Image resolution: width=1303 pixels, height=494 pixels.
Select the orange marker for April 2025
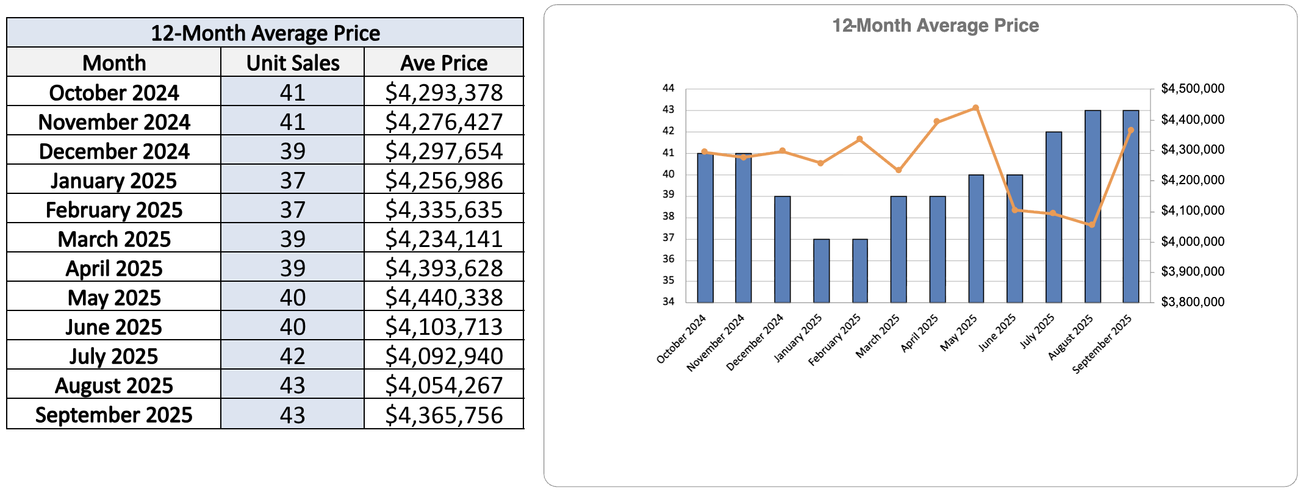click(x=937, y=122)
